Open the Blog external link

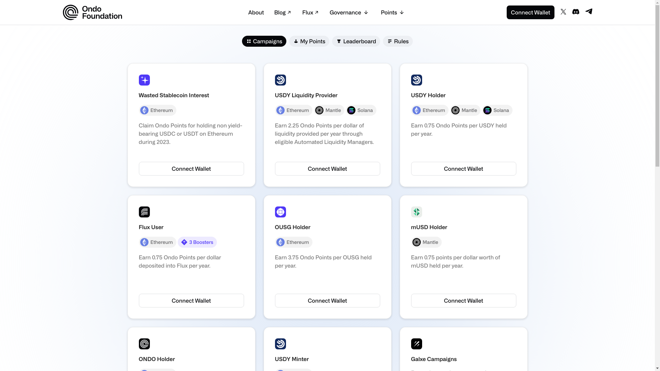(x=283, y=12)
